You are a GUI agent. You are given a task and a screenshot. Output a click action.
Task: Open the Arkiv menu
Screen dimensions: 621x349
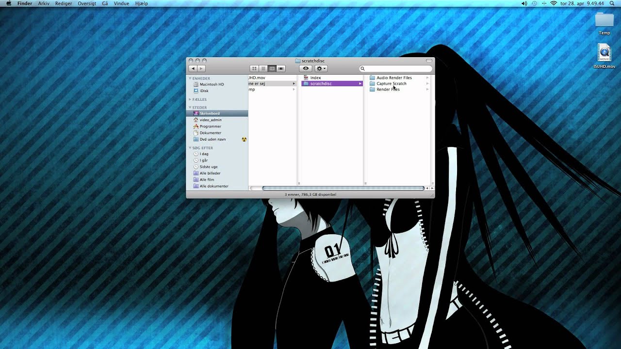44,3
